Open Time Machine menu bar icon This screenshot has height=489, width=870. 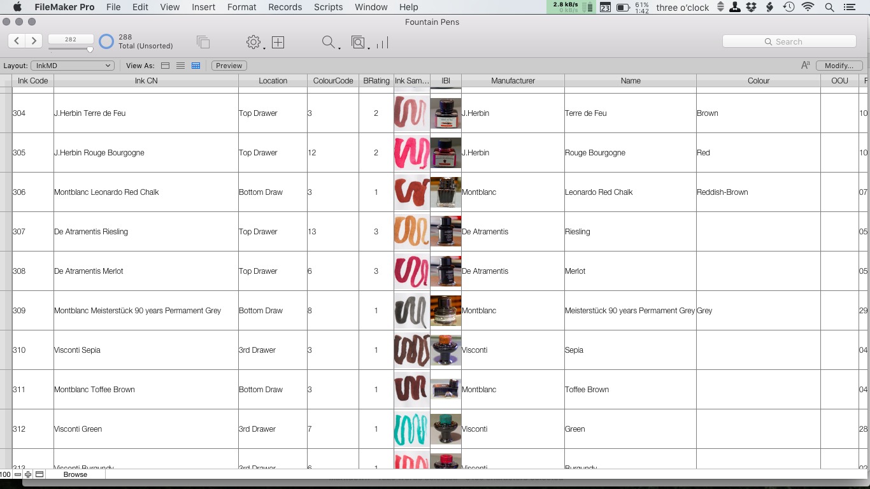pos(788,7)
